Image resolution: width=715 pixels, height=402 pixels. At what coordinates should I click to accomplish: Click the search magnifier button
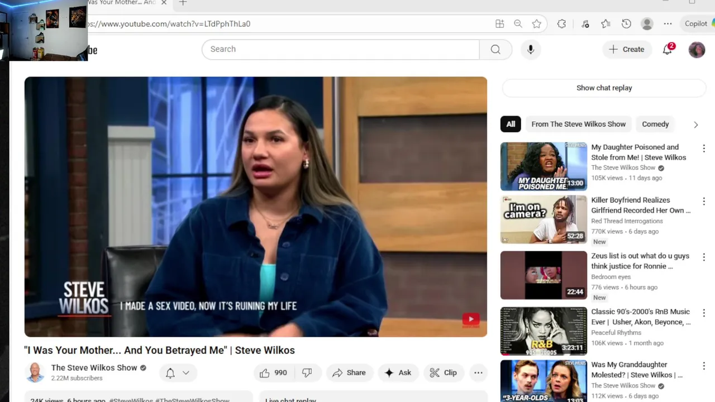[x=495, y=49]
